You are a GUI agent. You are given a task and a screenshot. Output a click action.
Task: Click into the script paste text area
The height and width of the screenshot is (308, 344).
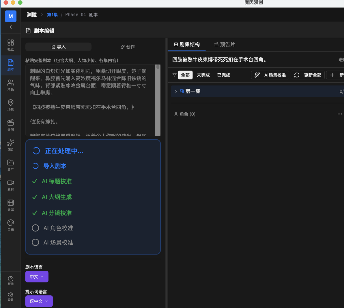pyautogui.click(x=90, y=100)
